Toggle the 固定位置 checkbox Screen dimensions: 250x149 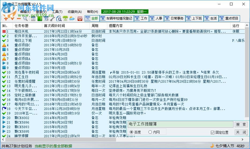[212, 132]
